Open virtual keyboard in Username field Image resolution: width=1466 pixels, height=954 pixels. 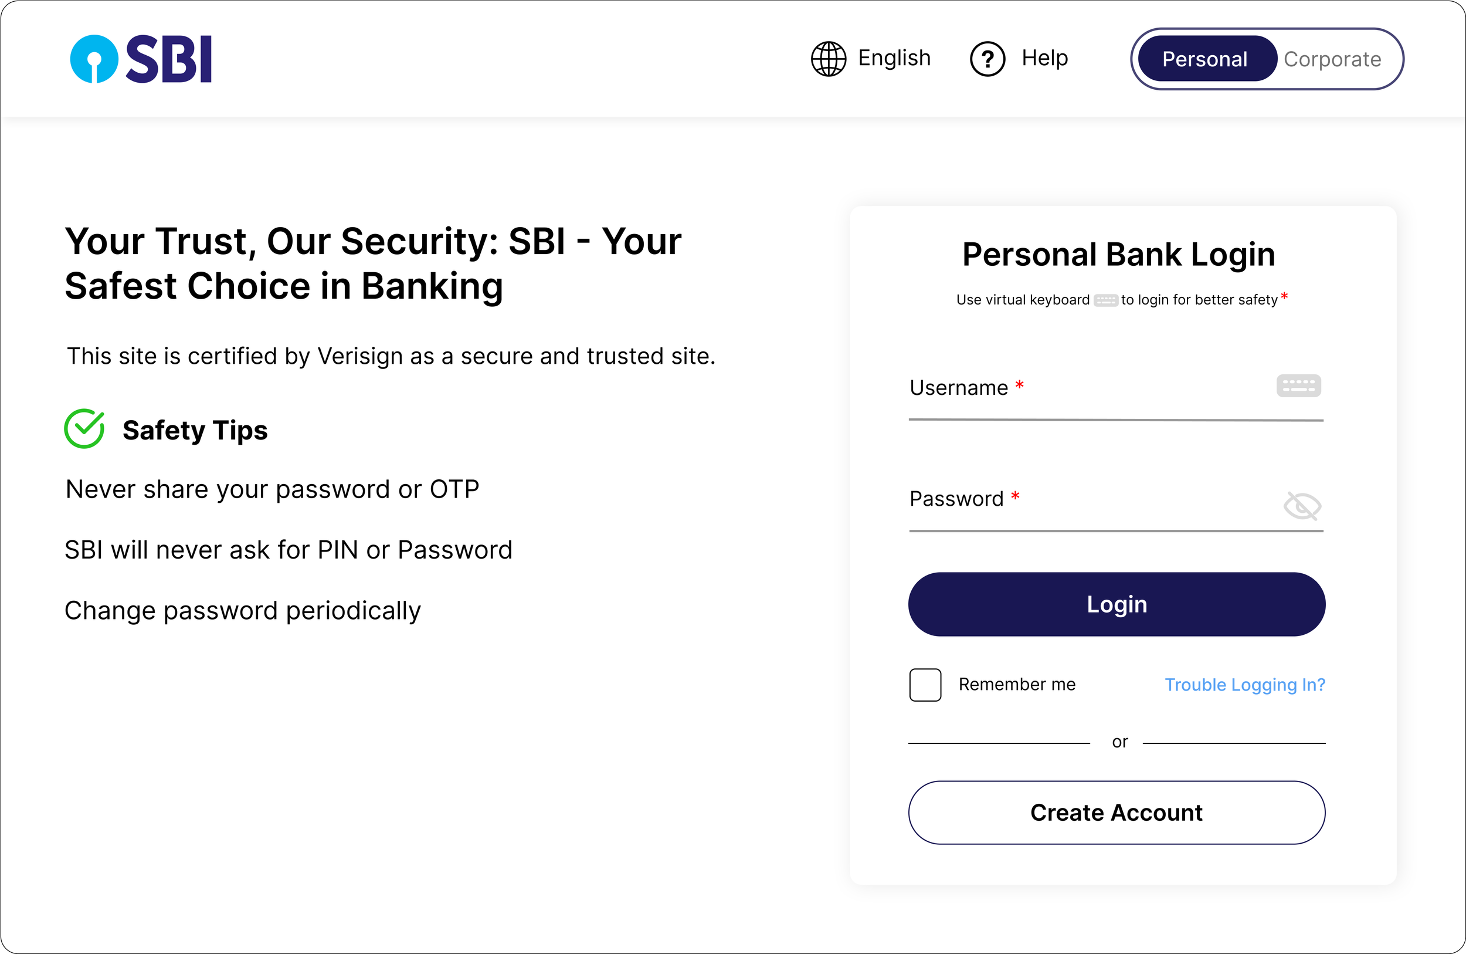(1298, 386)
